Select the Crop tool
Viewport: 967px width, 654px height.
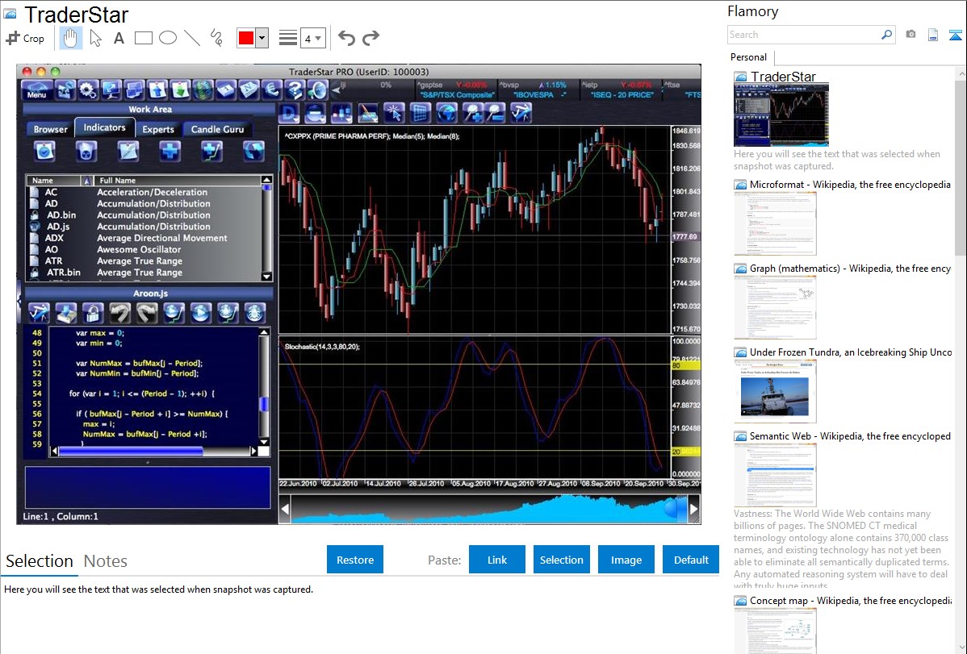tap(25, 38)
